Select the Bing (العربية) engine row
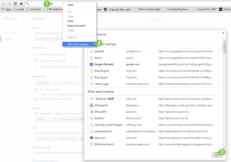 pyautogui.click(x=153, y=77)
